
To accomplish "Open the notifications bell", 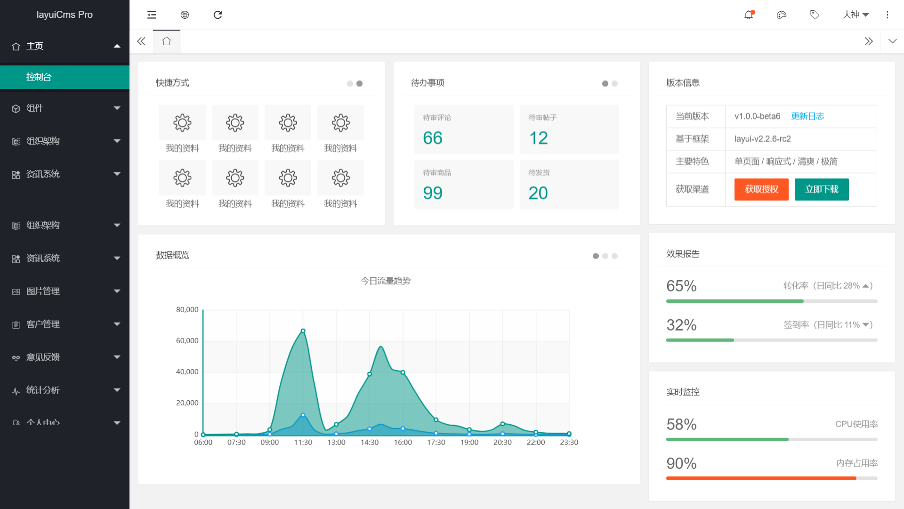I will coord(749,15).
